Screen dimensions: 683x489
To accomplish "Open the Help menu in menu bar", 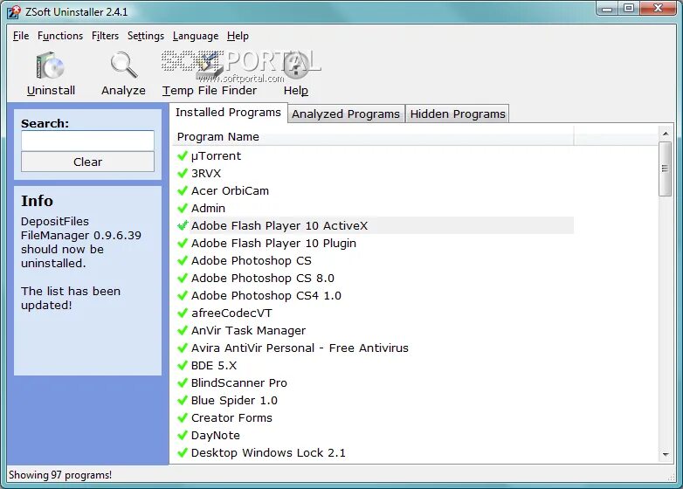I will click(238, 36).
